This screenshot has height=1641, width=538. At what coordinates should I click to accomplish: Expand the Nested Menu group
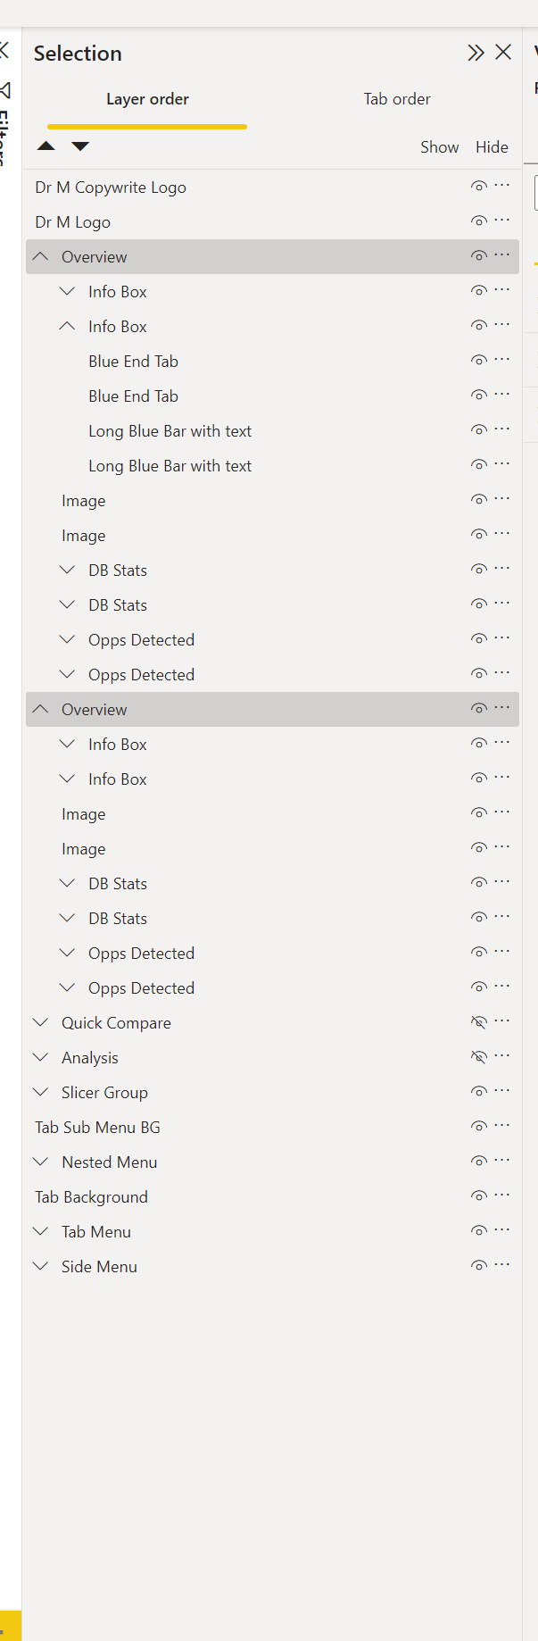point(39,1160)
